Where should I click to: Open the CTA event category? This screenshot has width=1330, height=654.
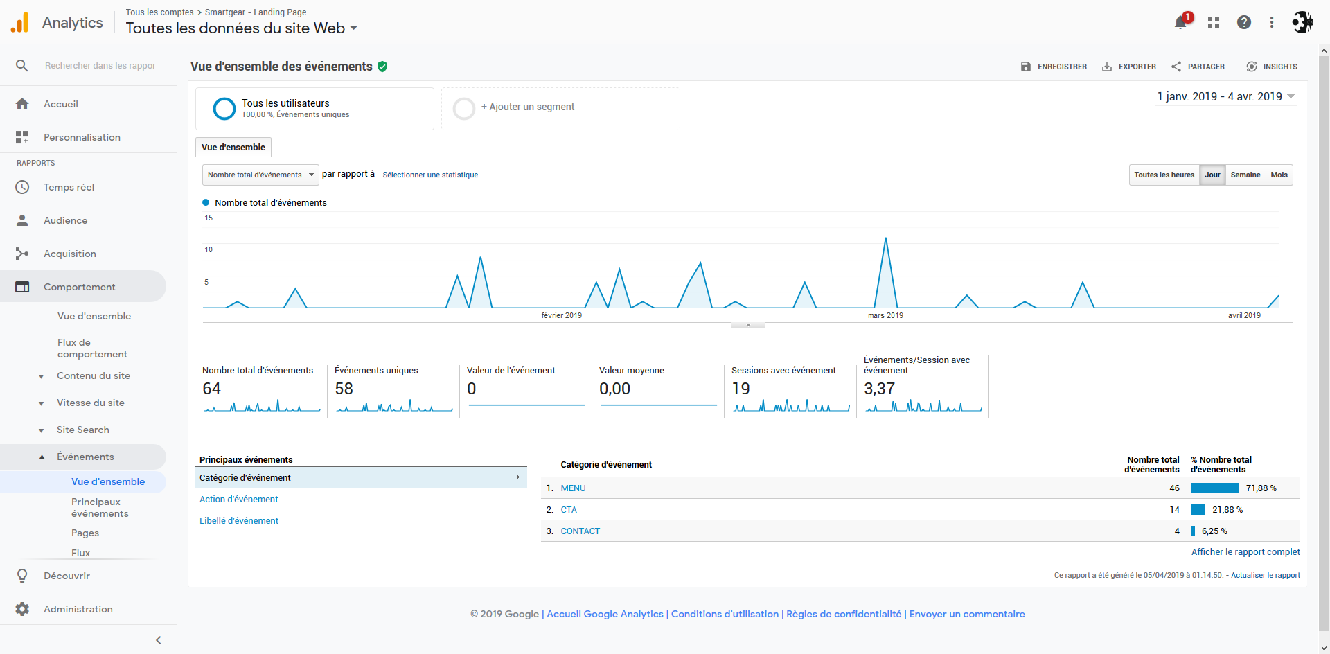tap(569, 510)
